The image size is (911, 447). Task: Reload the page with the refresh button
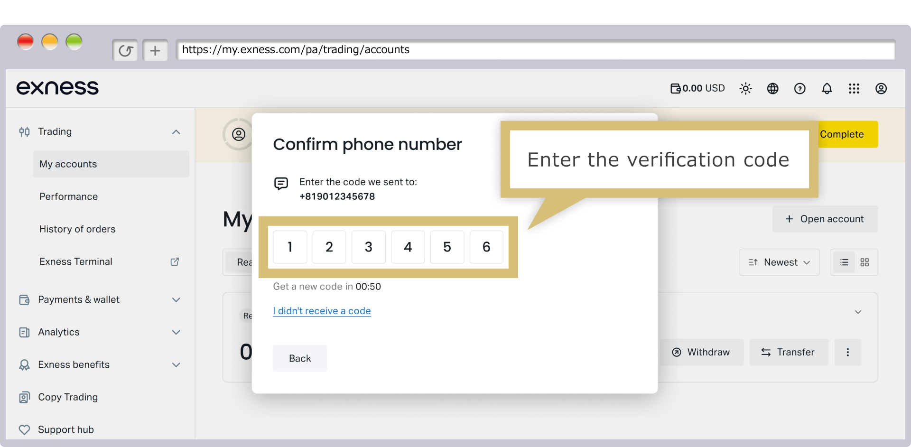125,50
